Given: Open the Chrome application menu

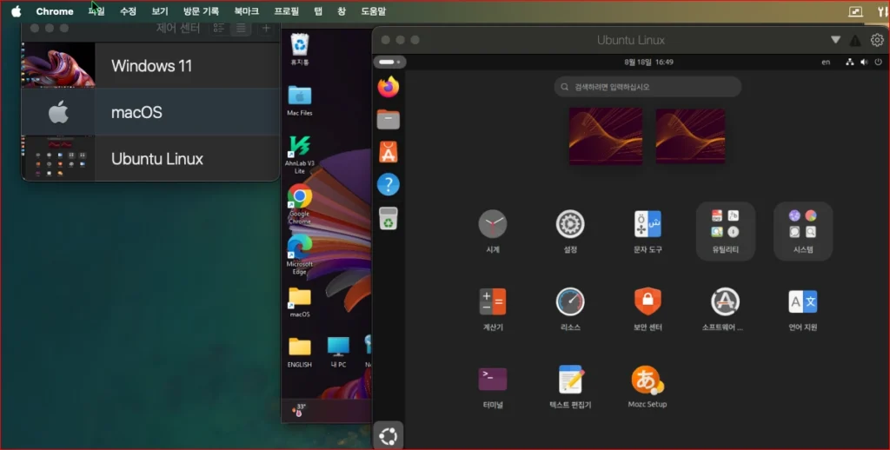Looking at the screenshot, I should [x=55, y=11].
